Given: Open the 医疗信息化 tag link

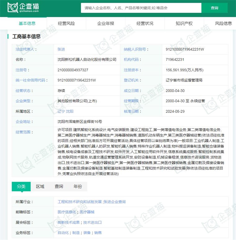Looking at the screenshot, I should tap(66, 212).
